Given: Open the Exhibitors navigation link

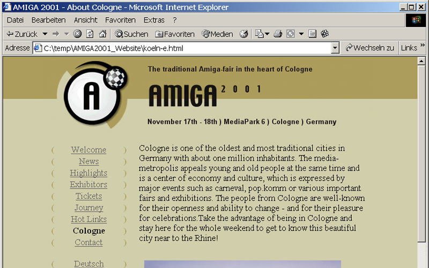Looking at the screenshot, I should (x=88, y=184).
